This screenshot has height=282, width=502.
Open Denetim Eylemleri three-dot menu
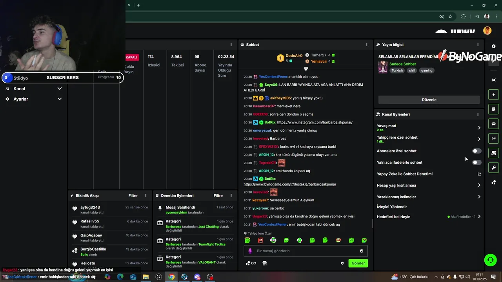[x=231, y=195]
